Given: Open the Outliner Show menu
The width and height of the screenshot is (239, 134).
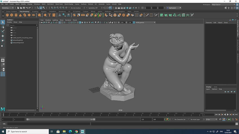Looking at the screenshot, I should (x=16, y=22).
